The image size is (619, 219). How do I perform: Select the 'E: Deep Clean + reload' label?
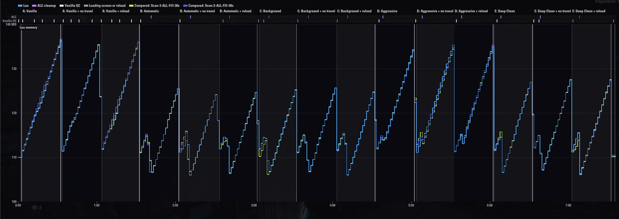589,11
